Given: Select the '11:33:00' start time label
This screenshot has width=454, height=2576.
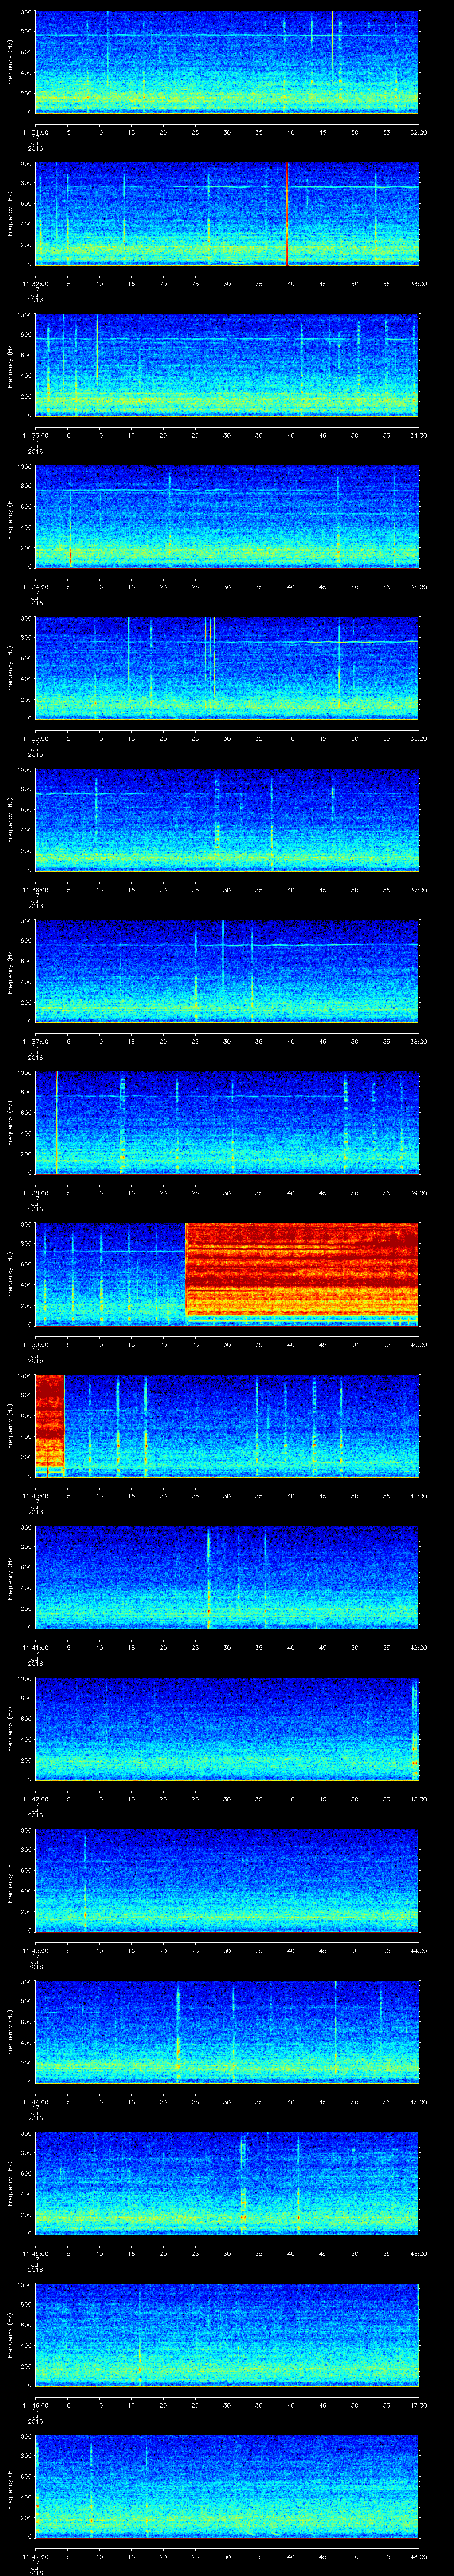Looking at the screenshot, I should (x=35, y=435).
